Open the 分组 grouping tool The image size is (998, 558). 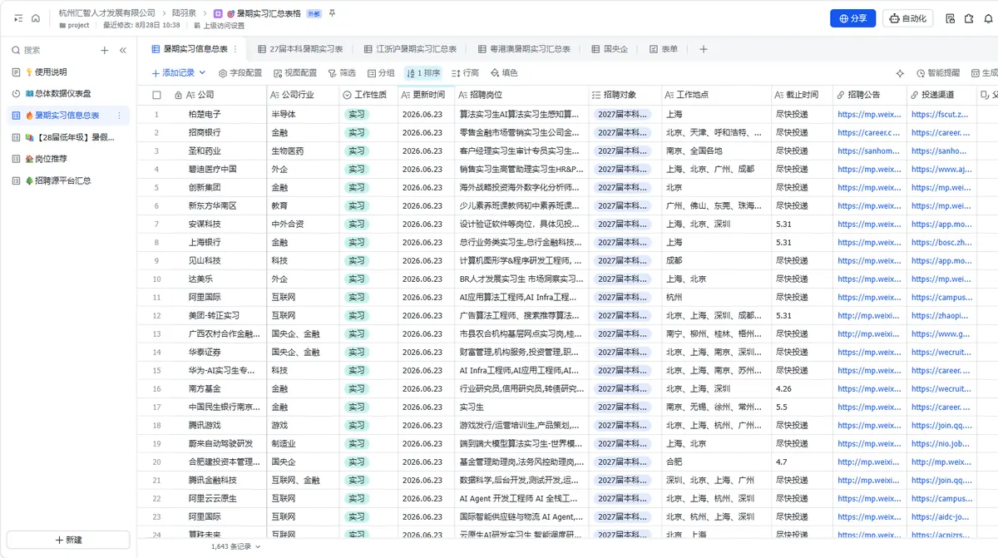(x=379, y=73)
